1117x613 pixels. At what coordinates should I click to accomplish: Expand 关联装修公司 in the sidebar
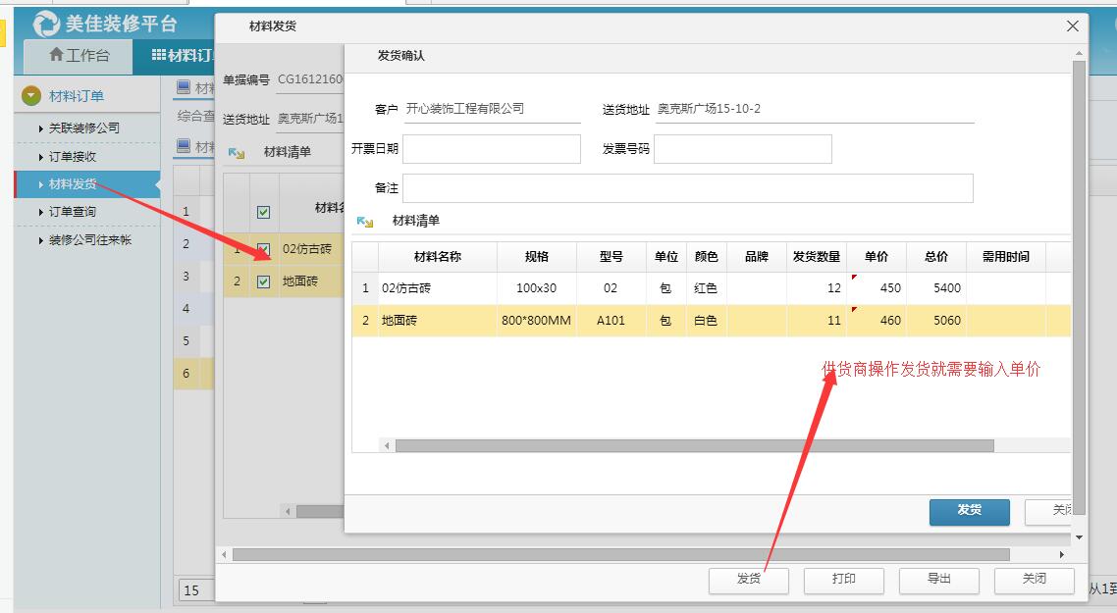coord(83,128)
